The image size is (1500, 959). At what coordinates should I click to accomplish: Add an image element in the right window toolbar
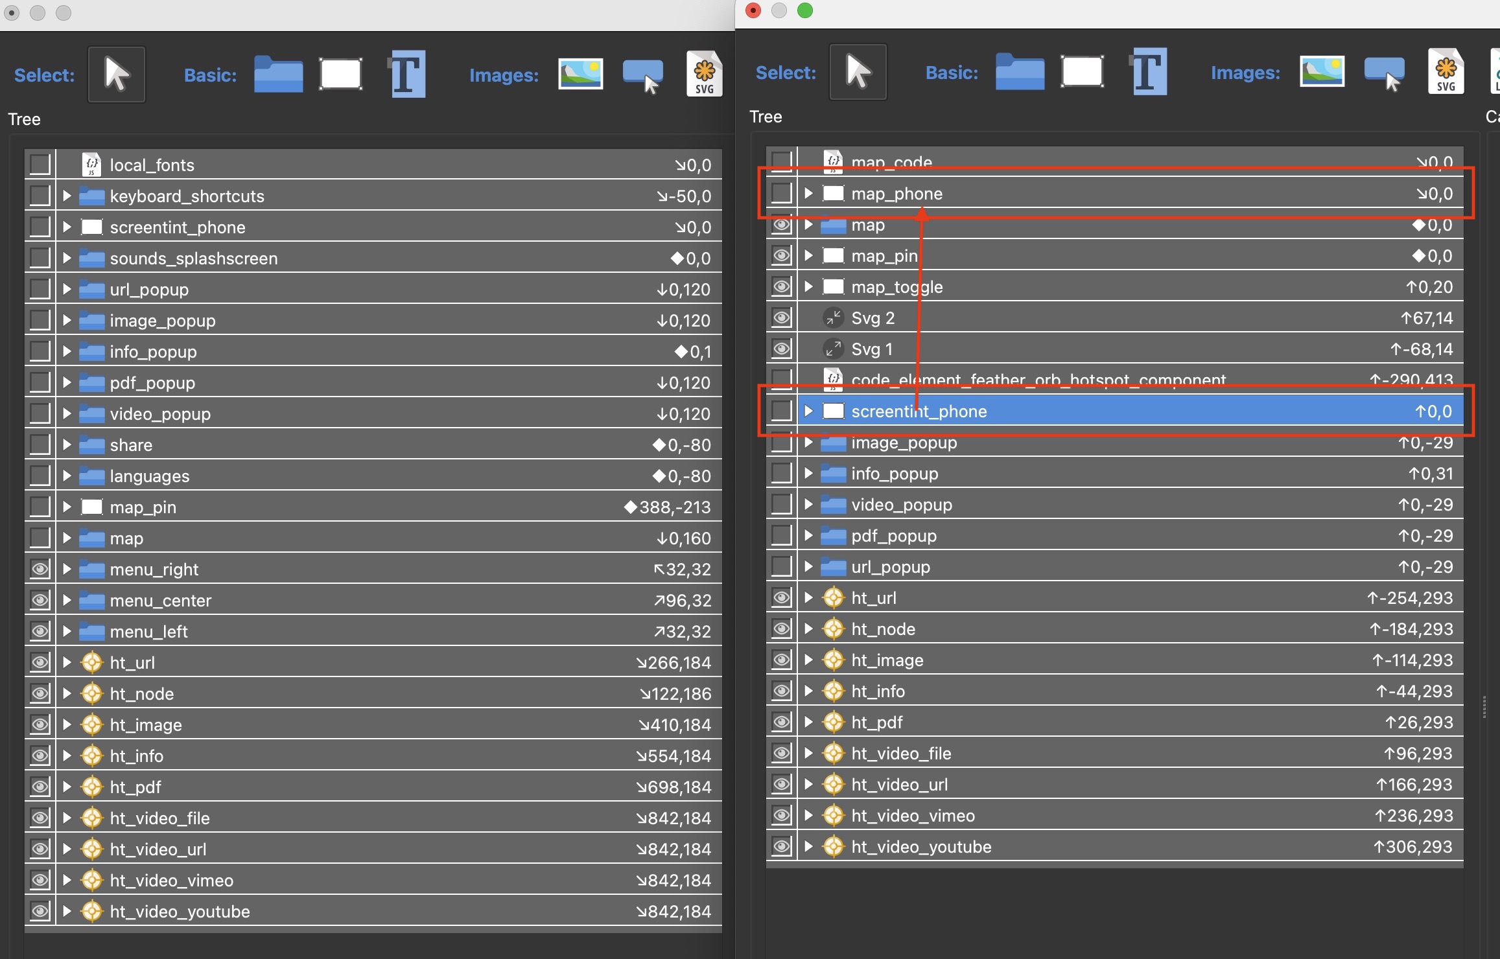1322,72
